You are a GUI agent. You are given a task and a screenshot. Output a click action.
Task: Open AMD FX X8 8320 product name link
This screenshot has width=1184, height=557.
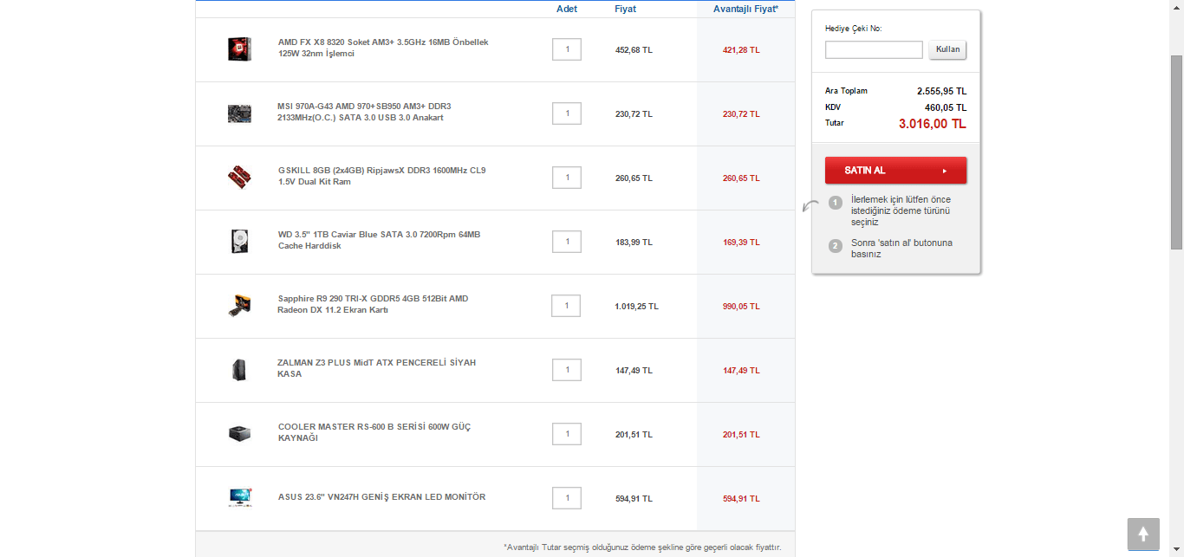click(383, 48)
